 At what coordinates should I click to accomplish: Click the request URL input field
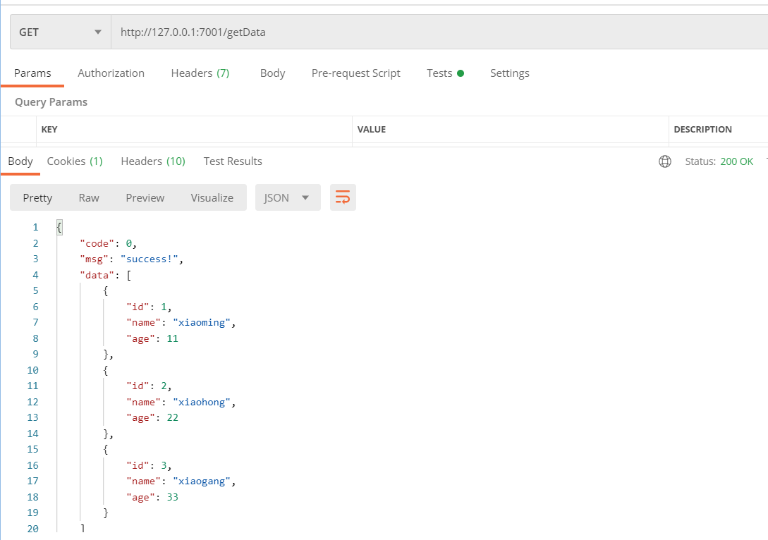coord(437,32)
